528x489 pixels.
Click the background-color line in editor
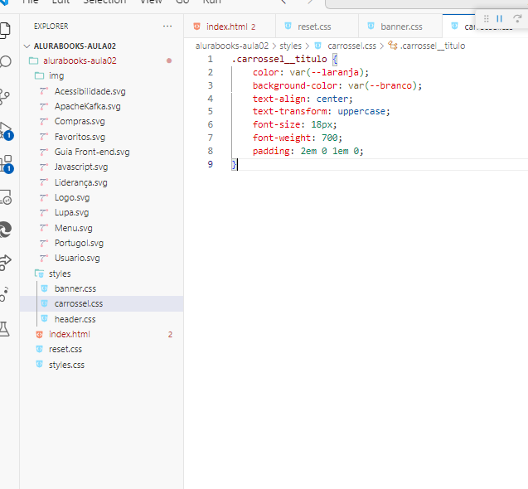(x=337, y=85)
